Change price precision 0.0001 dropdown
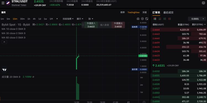The height and width of the screenshot is (103, 207). click(x=197, y=19)
